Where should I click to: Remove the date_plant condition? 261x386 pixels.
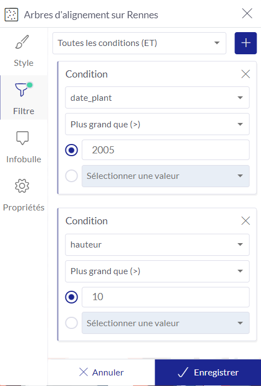coord(245,74)
